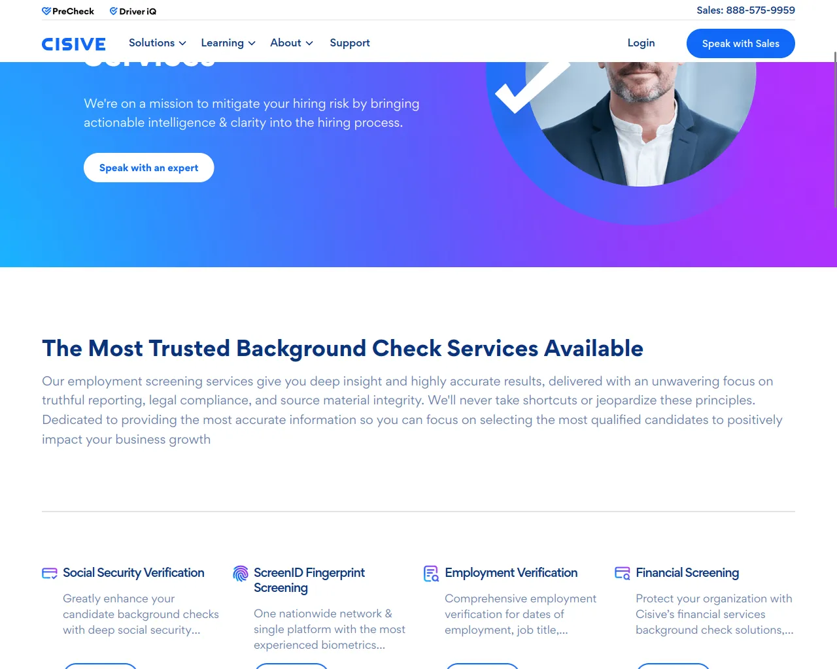Expand the About dropdown menu
This screenshot has height=669, width=837.
click(x=292, y=42)
